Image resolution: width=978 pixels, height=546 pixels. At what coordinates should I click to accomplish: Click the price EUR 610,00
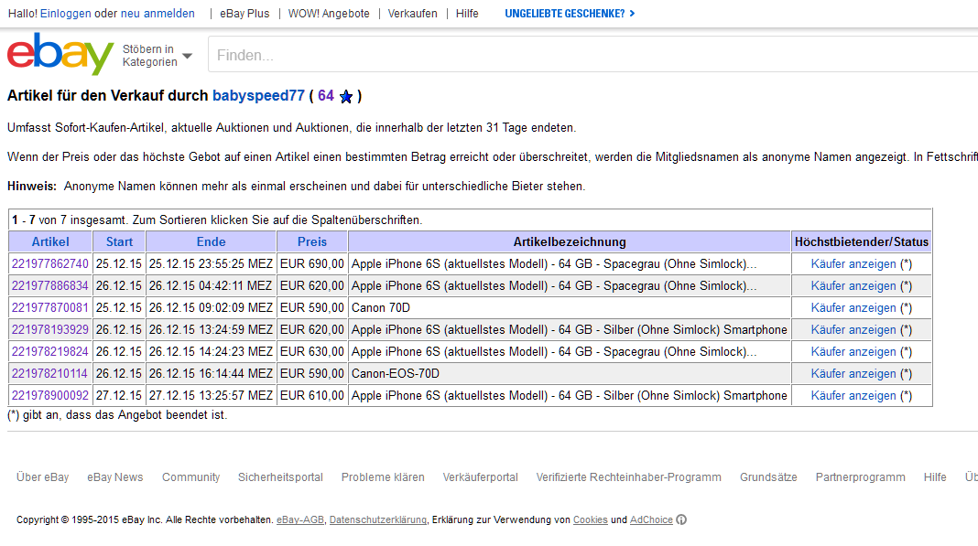pyautogui.click(x=312, y=396)
